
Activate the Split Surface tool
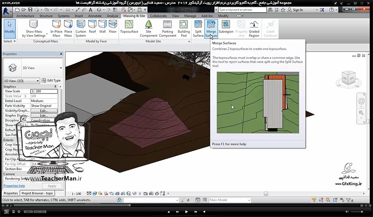(198, 28)
